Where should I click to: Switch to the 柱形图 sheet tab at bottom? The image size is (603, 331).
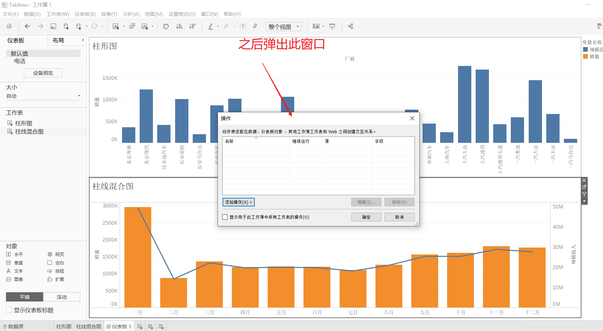point(64,326)
